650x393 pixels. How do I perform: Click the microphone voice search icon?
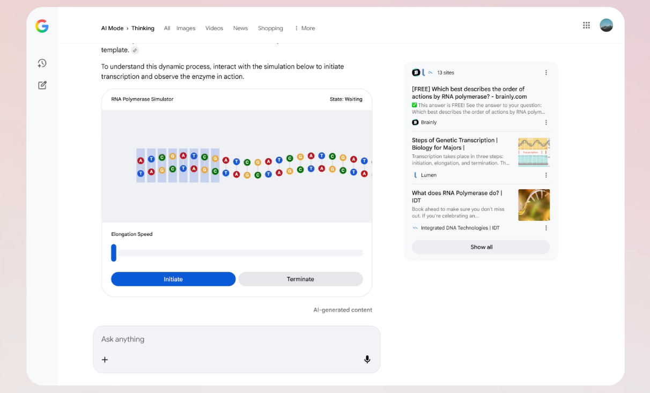click(367, 359)
